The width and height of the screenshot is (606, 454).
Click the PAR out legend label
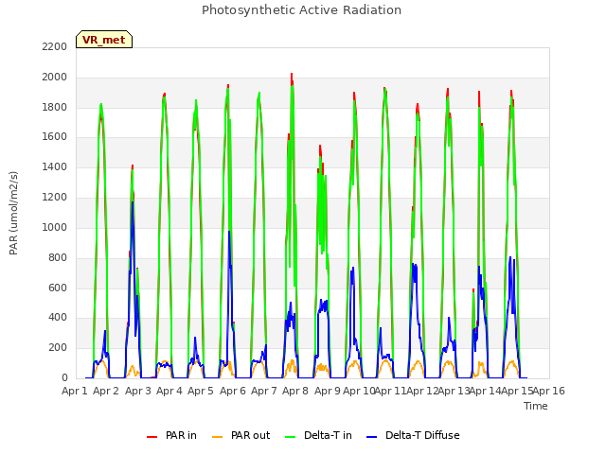pyautogui.click(x=250, y=435)
